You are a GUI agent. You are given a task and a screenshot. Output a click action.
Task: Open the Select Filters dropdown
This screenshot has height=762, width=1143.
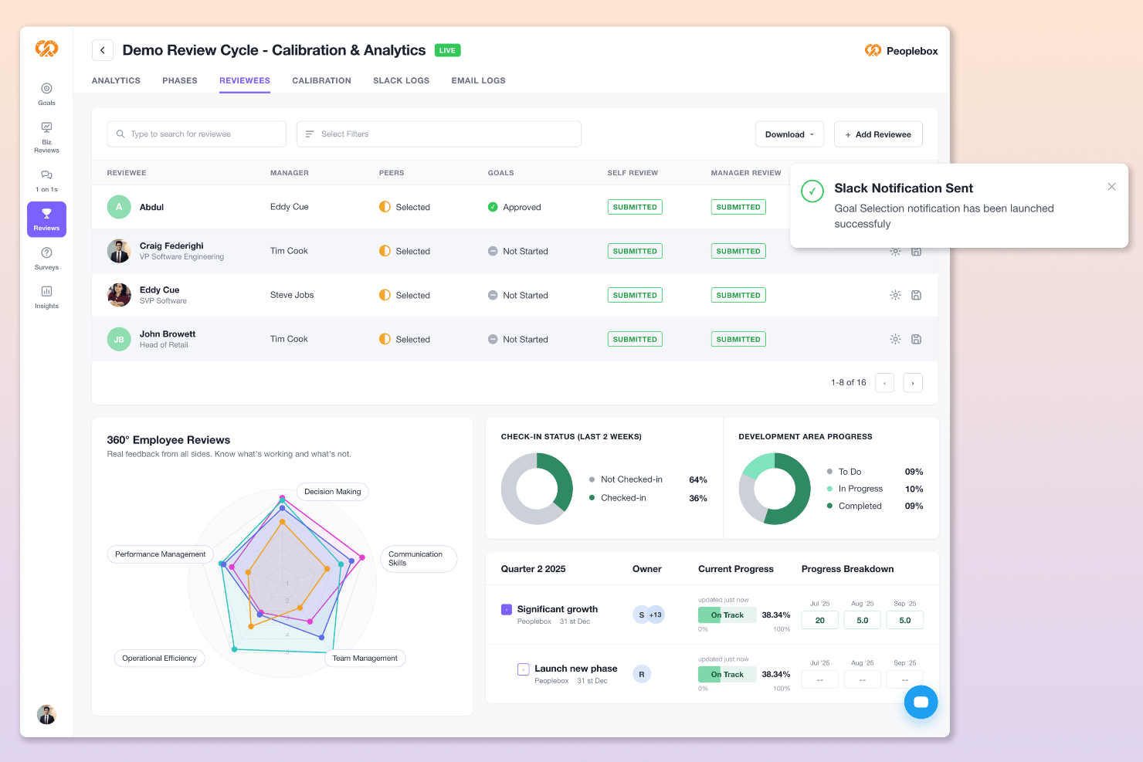pyautogui.click(x=439, y=134)
